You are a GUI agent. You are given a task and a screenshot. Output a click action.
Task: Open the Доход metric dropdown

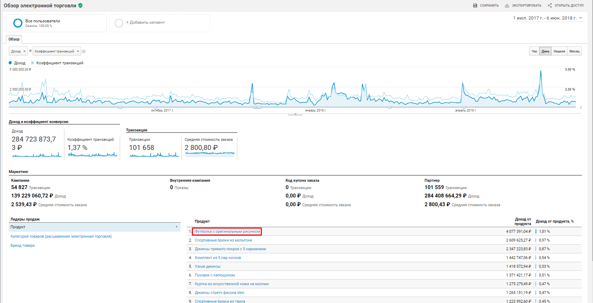pos(18,51)
